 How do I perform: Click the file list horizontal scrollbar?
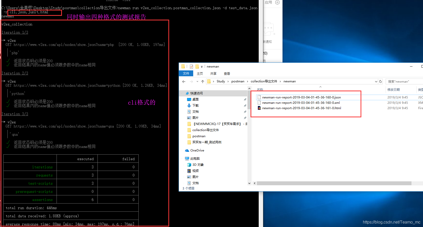tap(334, 183)
